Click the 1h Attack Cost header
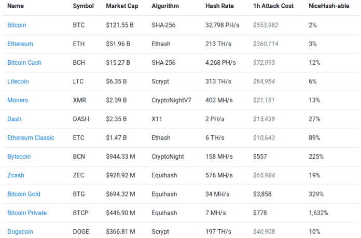The width and height of the screenshot is (361, 238). pyautogui.click(x=273, y=6)
